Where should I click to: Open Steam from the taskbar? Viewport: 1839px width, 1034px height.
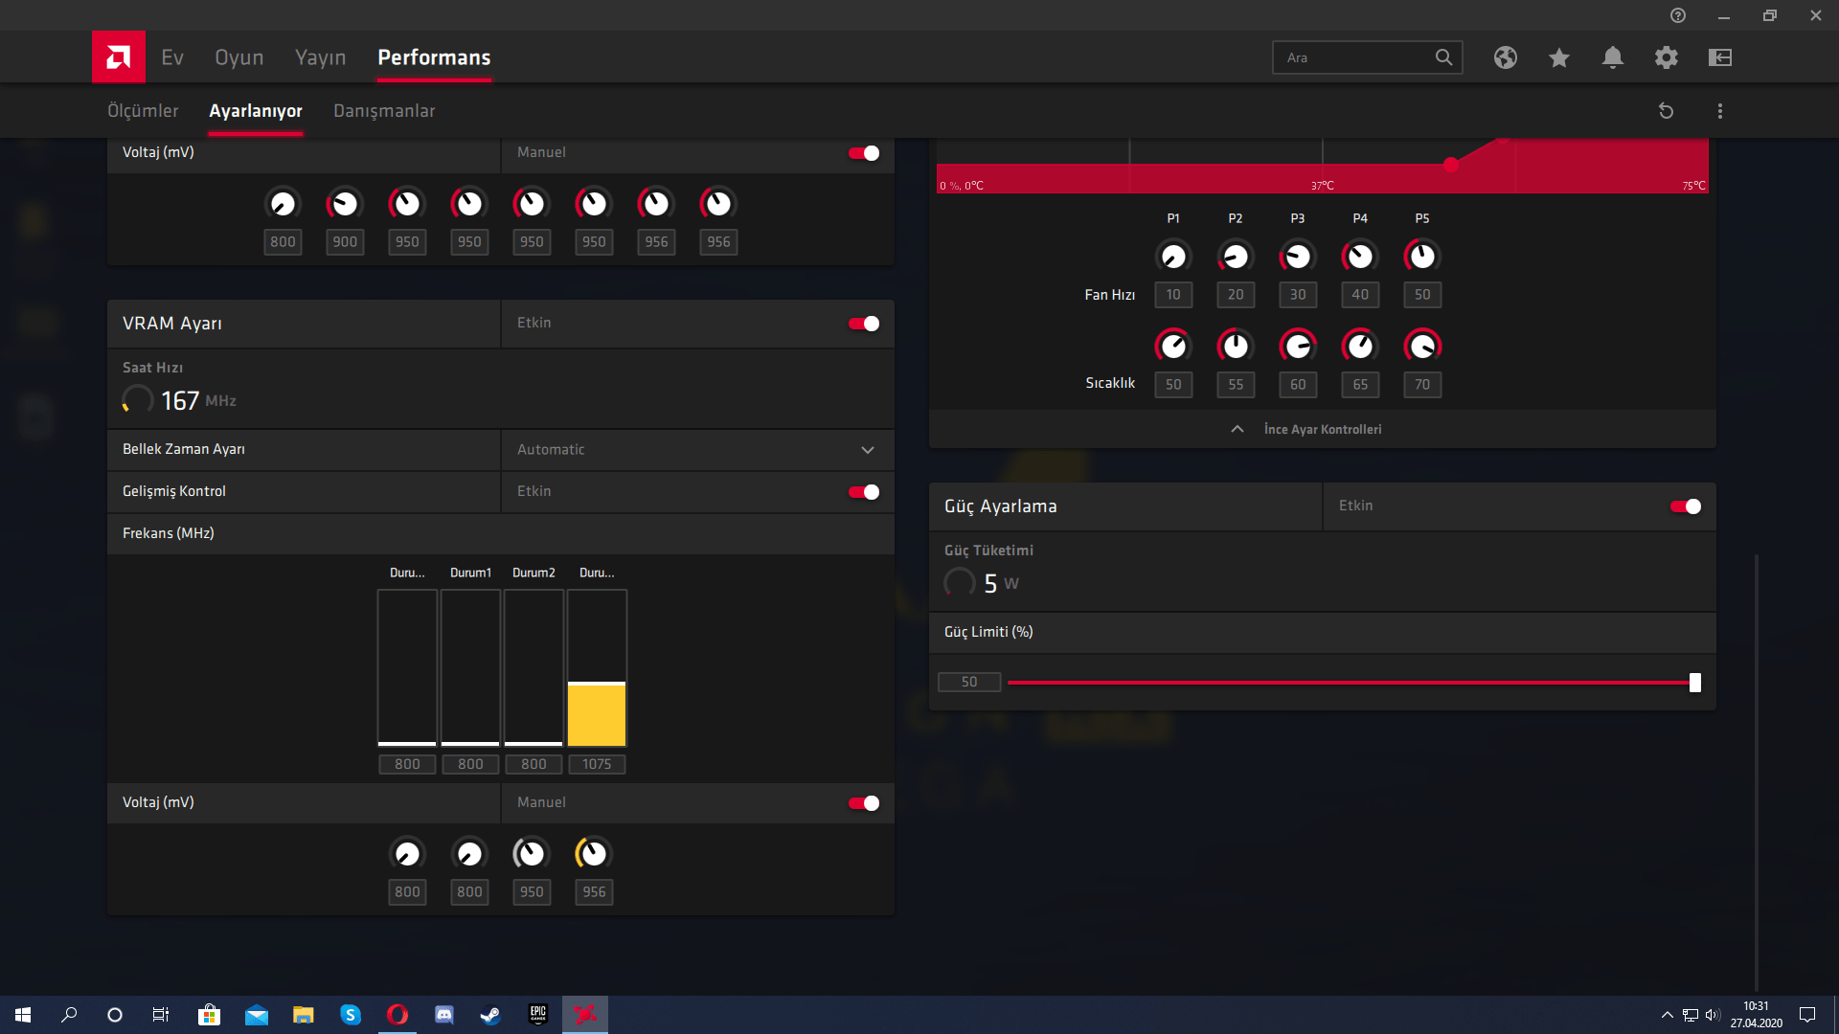coord(490,1015)
